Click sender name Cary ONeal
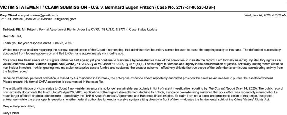 click(x=9, y=15)
